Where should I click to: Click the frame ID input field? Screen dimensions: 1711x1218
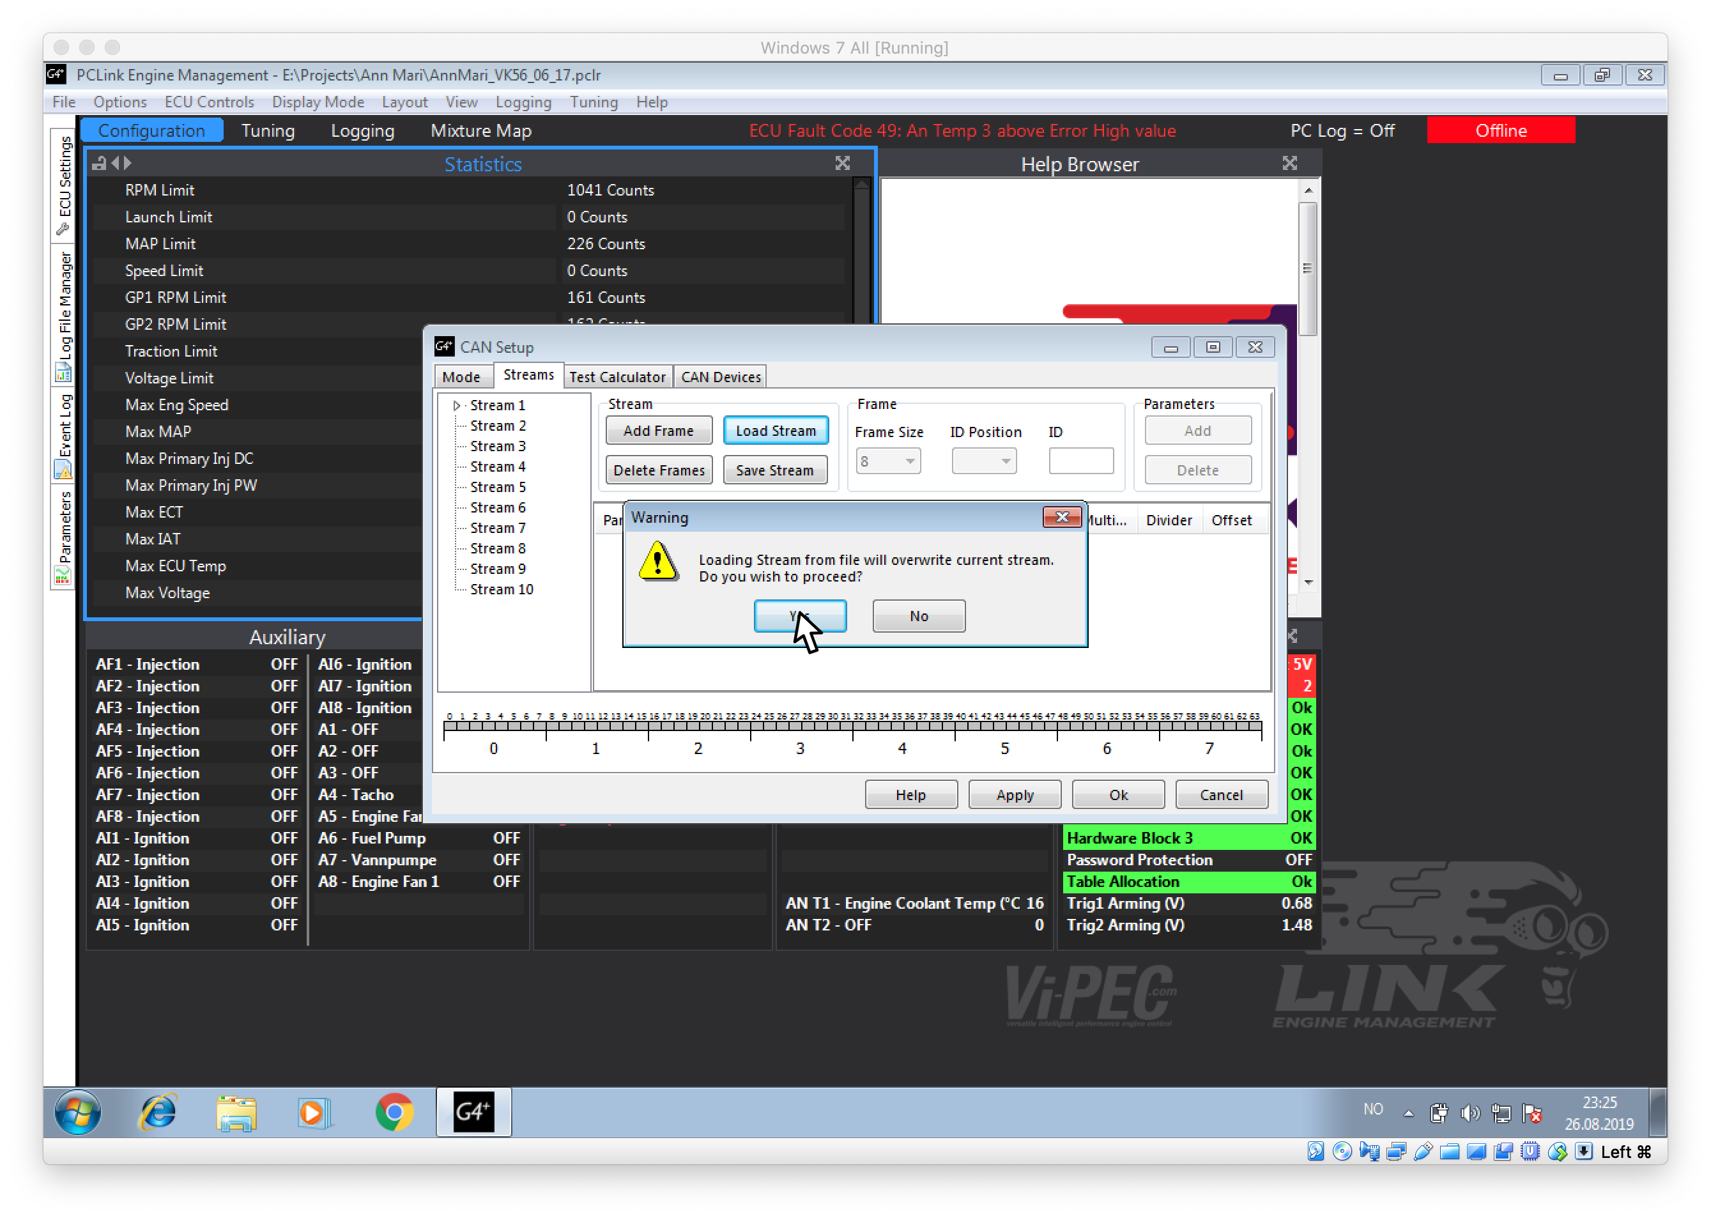click(x=1080, y=461)
